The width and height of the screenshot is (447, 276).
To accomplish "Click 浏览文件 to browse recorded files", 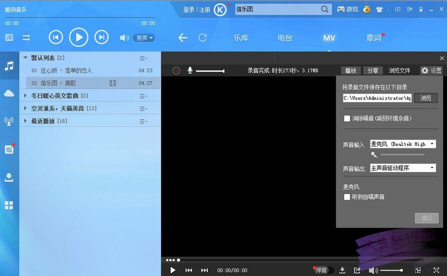I will pos(399,70).
